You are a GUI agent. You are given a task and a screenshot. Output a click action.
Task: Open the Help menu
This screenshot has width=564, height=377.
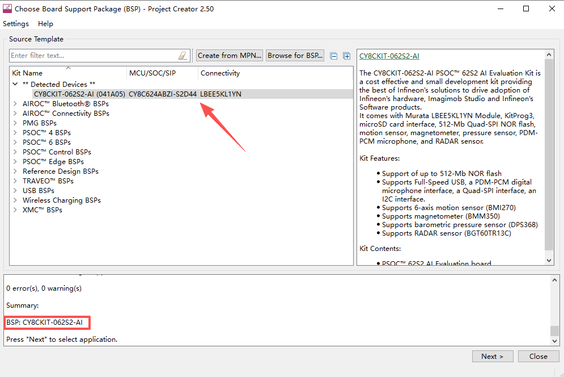[46, 24]
